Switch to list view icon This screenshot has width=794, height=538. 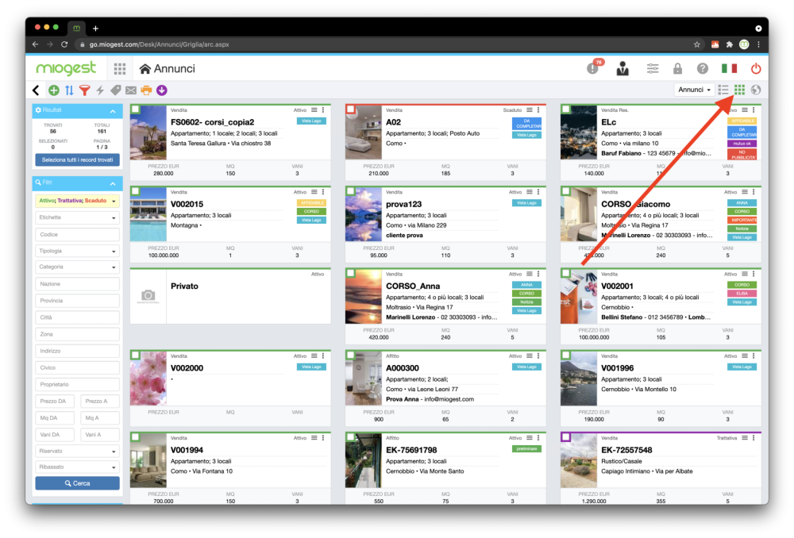coord(723,90)
